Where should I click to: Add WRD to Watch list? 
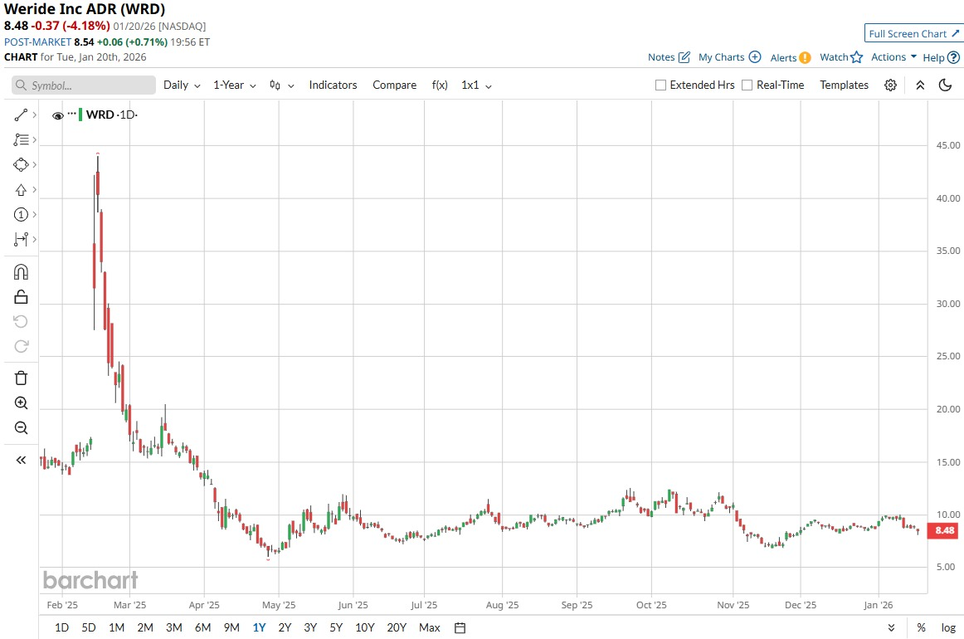(x=841, y=57)
